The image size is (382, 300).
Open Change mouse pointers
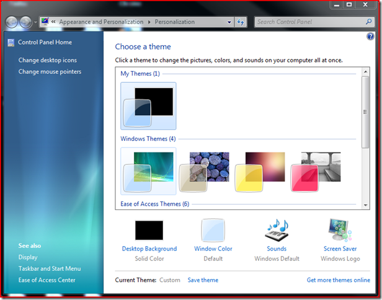(x=50, y=72)
